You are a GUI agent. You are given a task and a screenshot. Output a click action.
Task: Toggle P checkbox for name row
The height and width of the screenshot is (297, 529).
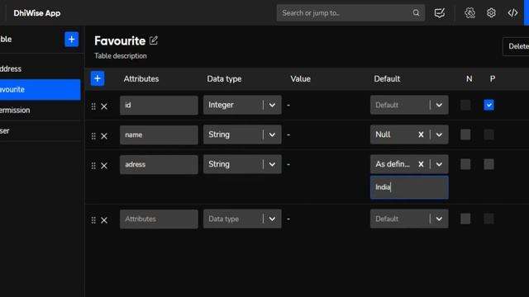488,134
